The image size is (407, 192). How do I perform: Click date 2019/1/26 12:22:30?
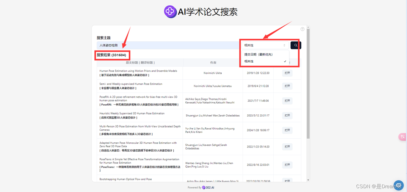259,73
